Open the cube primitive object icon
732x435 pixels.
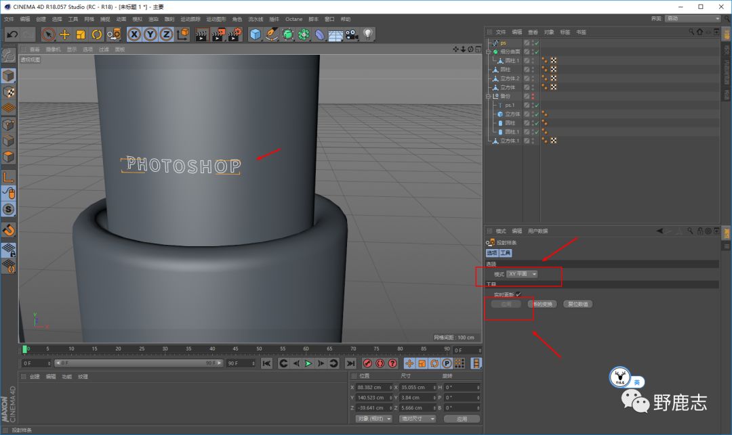click(x=255, y=35)
